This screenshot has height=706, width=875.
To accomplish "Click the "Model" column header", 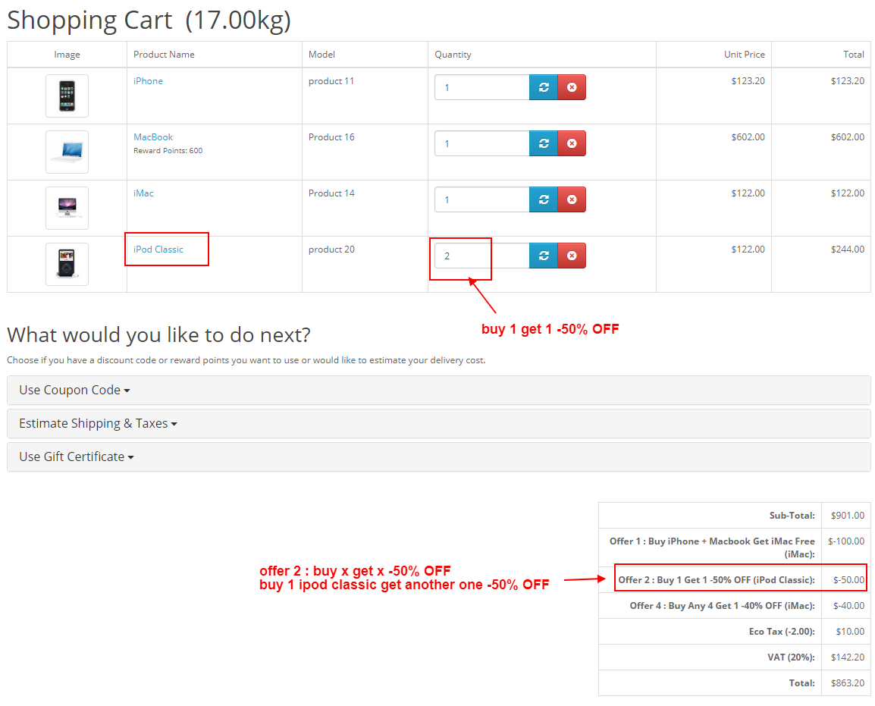I will pyautogui.click(x=322, y=55).
